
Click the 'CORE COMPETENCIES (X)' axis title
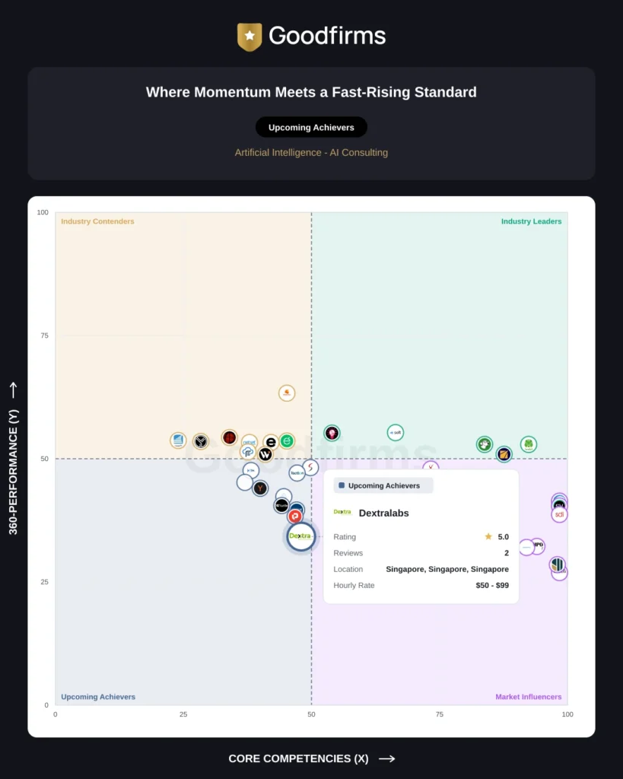(x=299, y=758)
